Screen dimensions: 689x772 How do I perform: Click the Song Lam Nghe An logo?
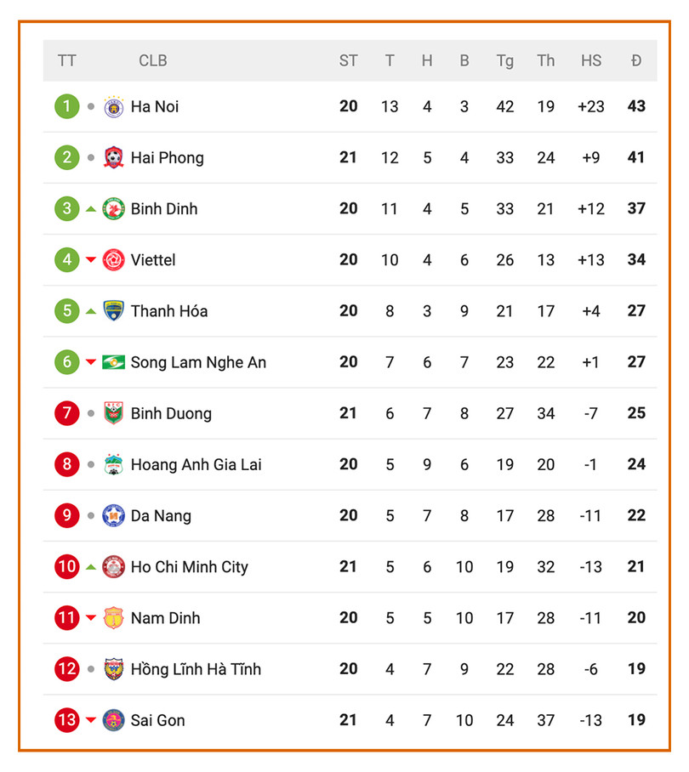click(x=113, y=362)
